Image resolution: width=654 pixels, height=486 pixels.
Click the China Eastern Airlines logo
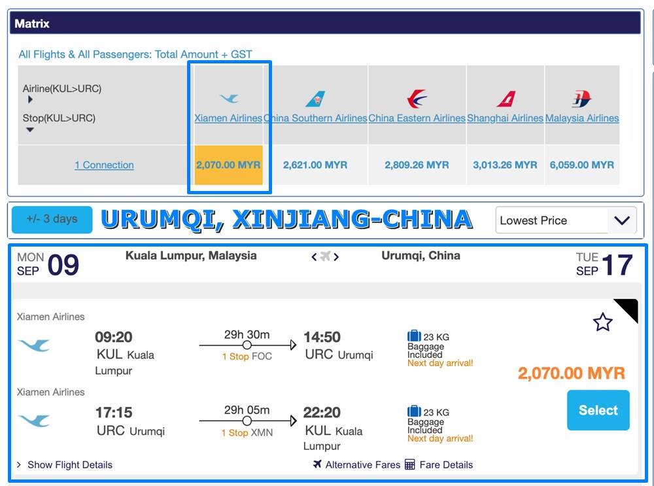[417, 99]
